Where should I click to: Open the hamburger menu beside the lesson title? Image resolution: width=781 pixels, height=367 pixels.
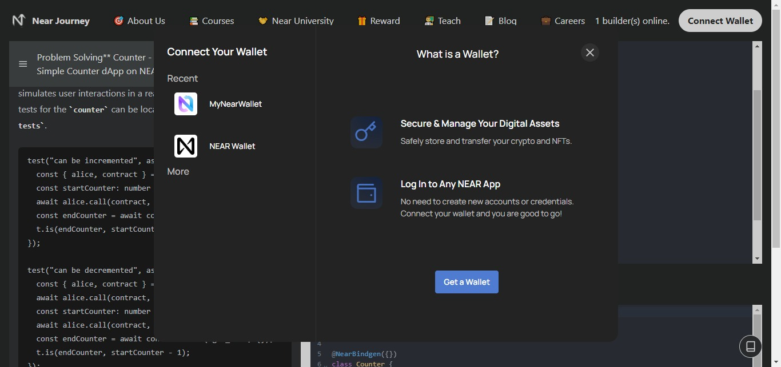[x=23, y=64]
